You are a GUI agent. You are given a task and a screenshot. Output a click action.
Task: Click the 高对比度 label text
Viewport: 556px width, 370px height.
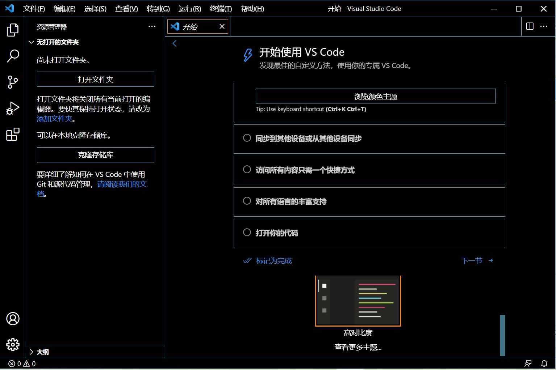(358, 333)
